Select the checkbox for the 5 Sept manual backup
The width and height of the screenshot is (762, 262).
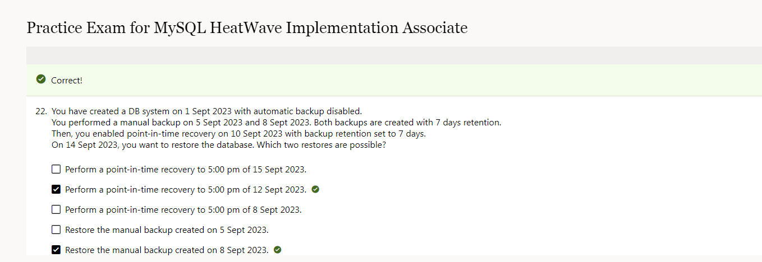[x=56, y=230]
